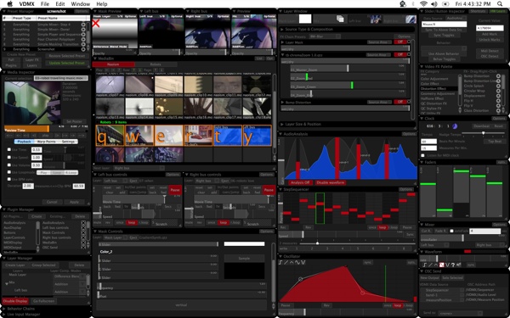The height and width of the screenshot is (318, 510).
Task: Click the Update Selected Preset button
Action: pos(66,63)
